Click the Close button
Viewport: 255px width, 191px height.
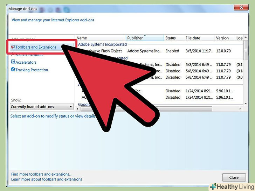234,177
